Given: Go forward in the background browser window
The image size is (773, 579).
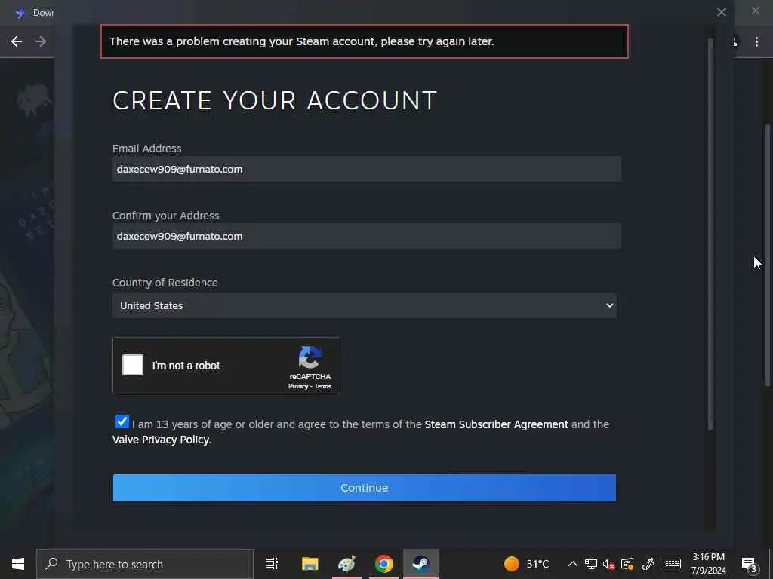Looking at the screenshot, I should pyautogui.click(x=41, y=41).
